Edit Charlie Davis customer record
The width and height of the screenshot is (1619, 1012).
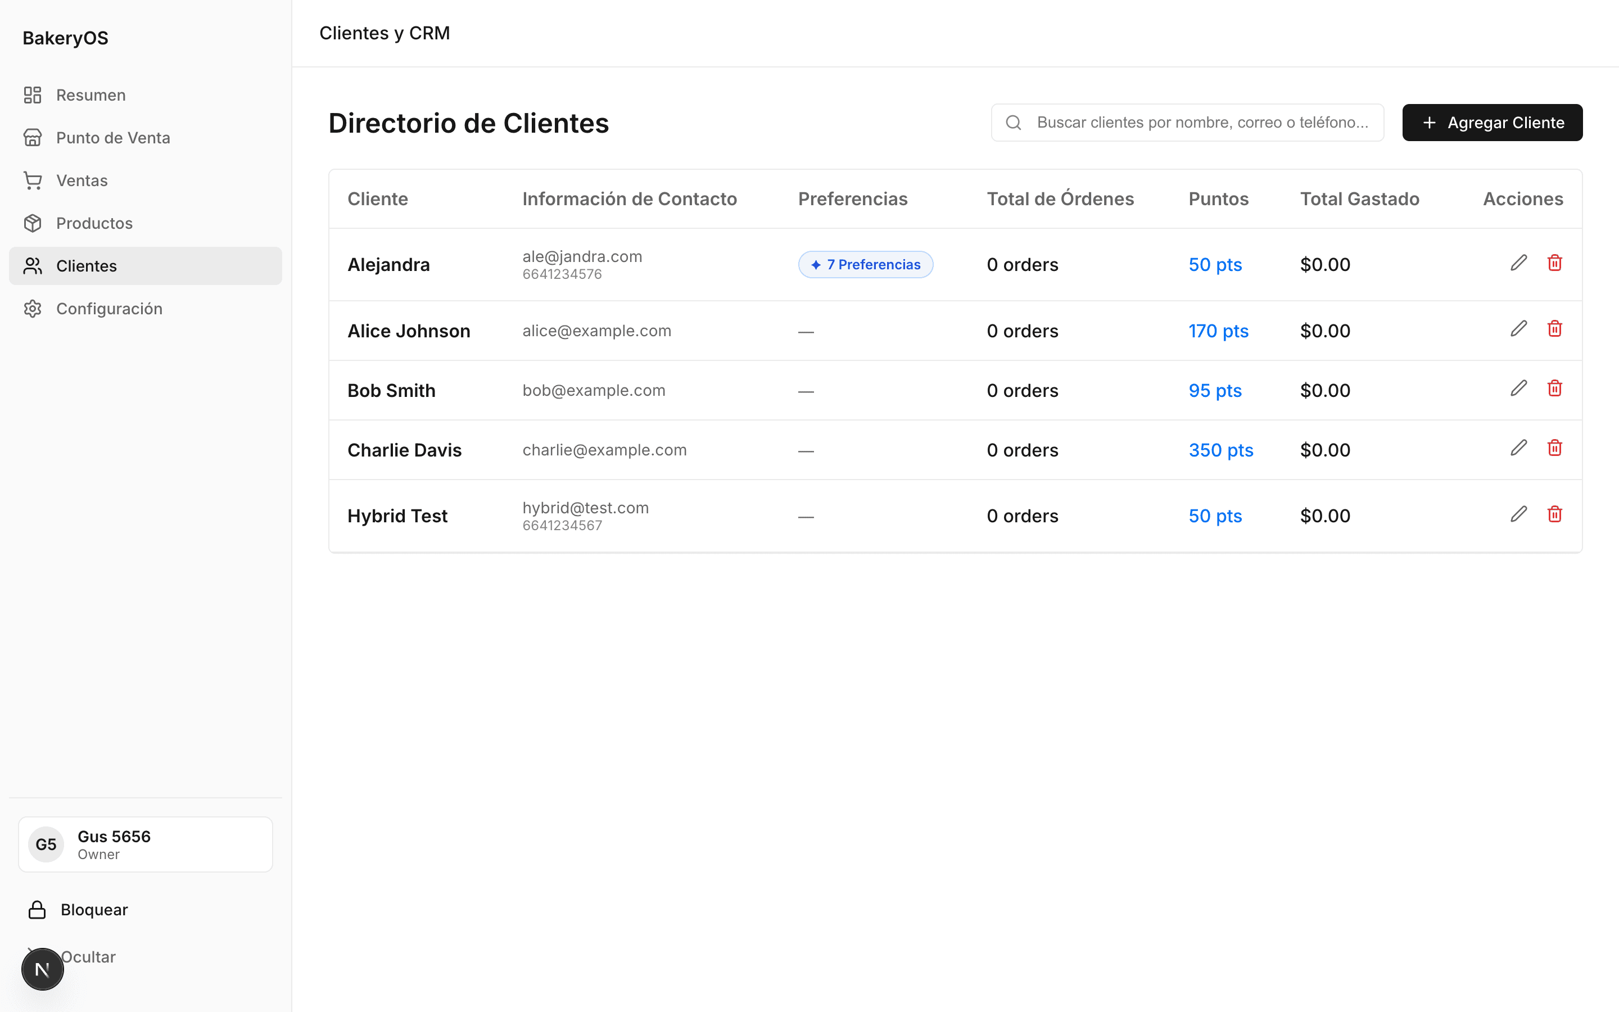1518,448
